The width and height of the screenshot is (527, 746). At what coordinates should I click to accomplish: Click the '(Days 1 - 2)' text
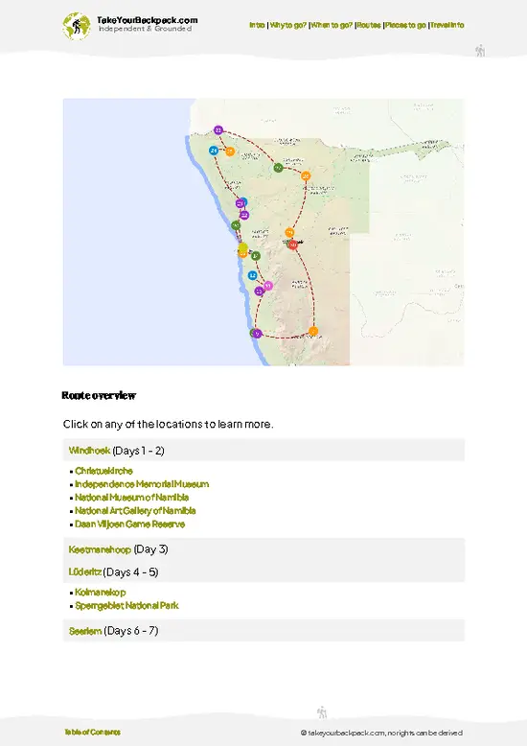pyautogui.click(x=138, y=450)
